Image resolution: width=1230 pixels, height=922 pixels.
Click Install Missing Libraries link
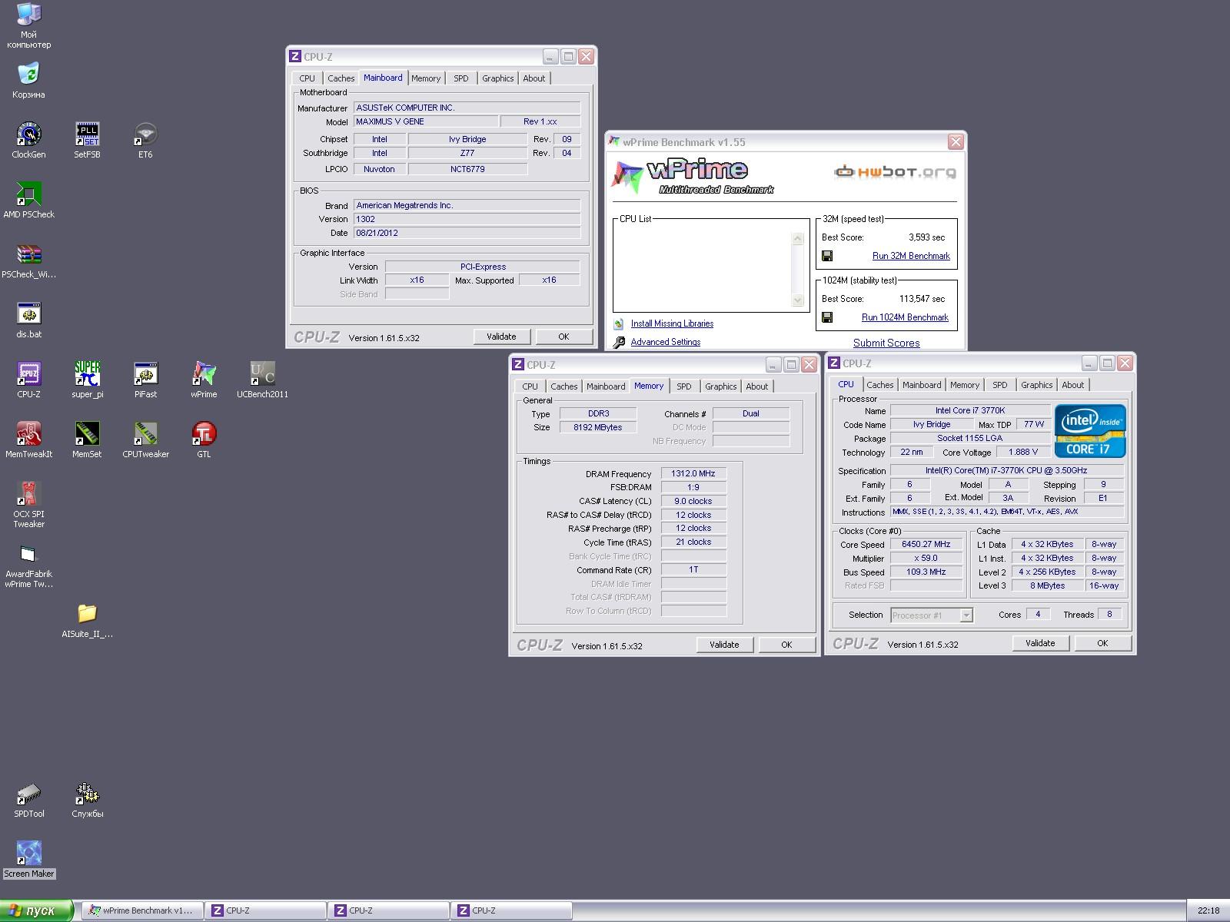tap(672, 323)
